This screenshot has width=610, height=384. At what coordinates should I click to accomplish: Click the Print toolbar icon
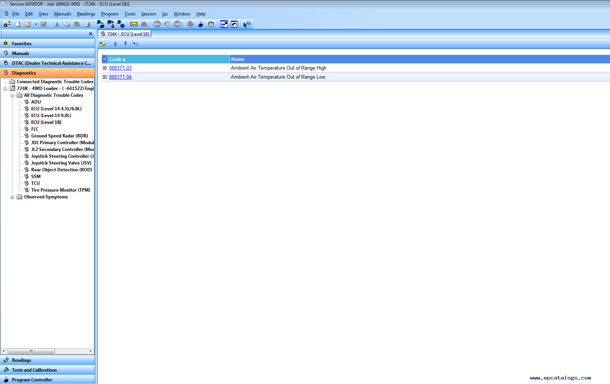tap(87, 24)
